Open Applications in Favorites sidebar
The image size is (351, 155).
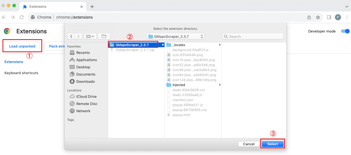pyautogui.click(x=86, y=60)
